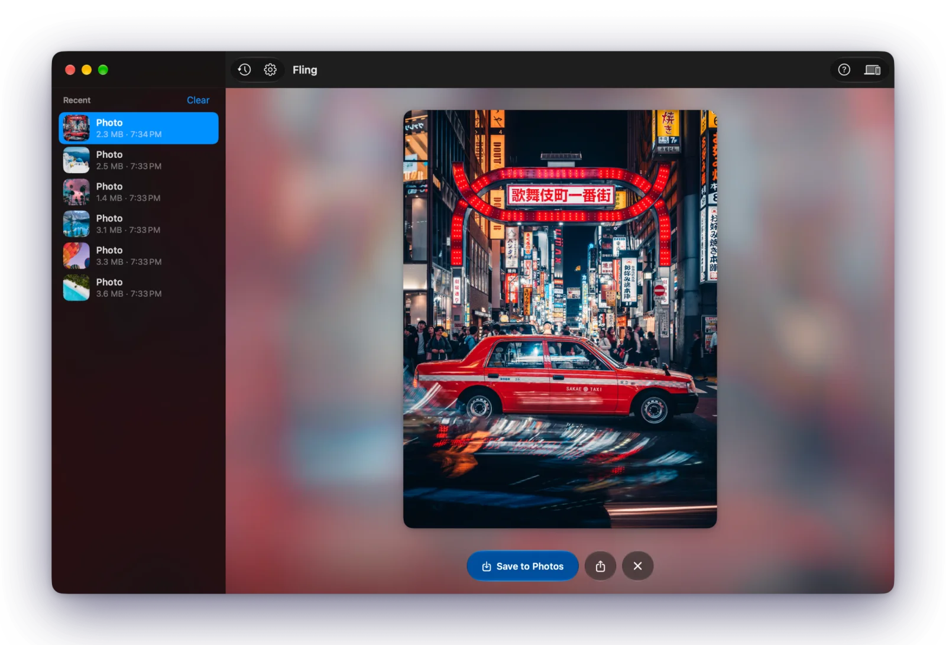Clear the recent list
Image resolution: width=946 pixels, height=645 pixels.
tap(198, 100)
